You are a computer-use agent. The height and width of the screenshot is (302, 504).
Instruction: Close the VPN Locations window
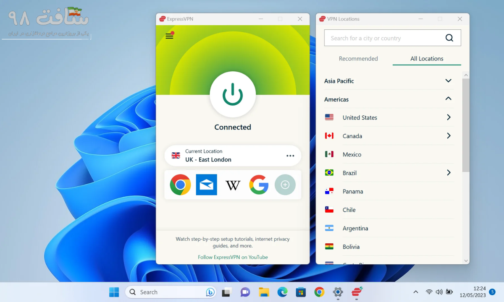click(460, 19)
